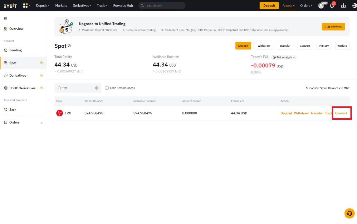The image size is (357, 224).
Task: Click the Funding coin icon
Action: pyautogui.click(x=6, y=50)
